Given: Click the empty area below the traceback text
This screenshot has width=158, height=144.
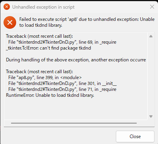Looking at the screenshot, I should coord(76,109).
